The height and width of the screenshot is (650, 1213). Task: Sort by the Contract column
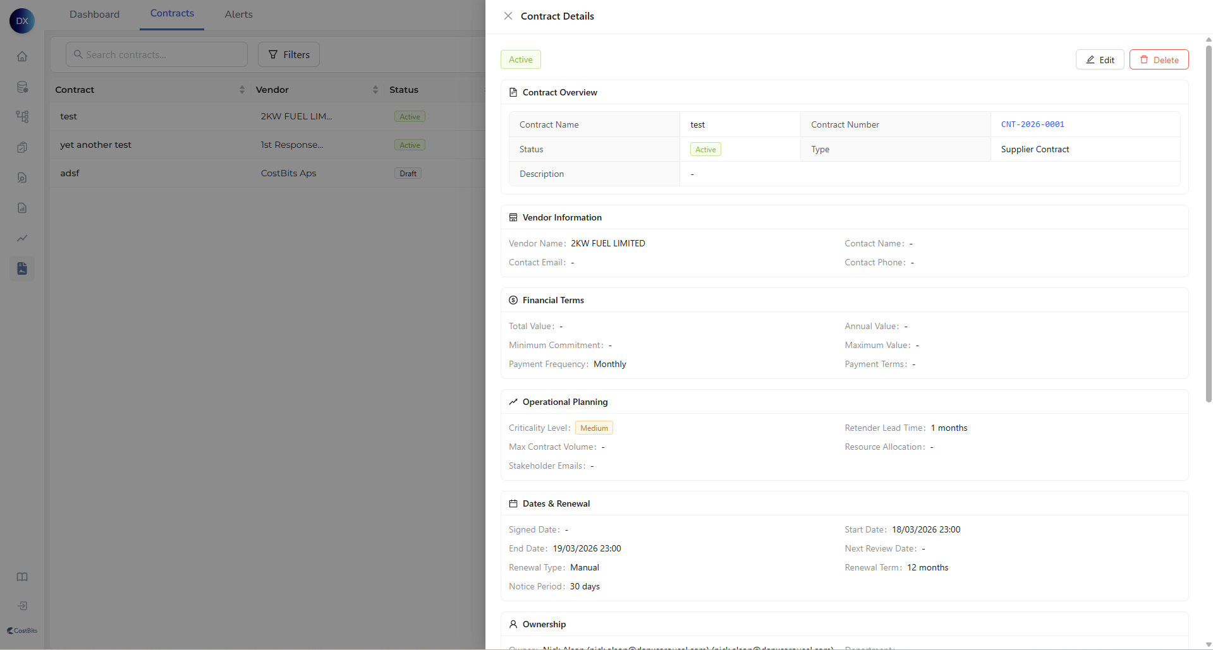coord(241,90)
